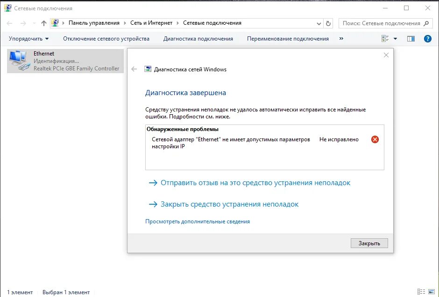Choose Отключение сетевого устройства command
The width and height of the screenshot is (439, 297).
[x=106, y=39]
